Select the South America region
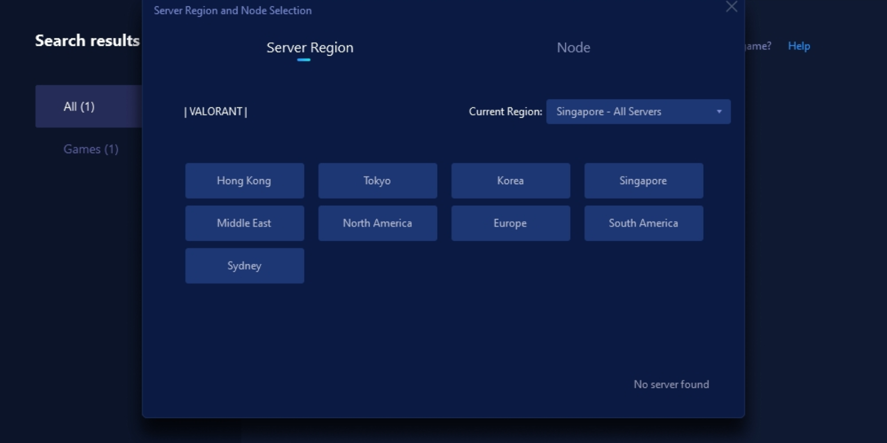This screenshot has height=443, width=887. point(644,223)
